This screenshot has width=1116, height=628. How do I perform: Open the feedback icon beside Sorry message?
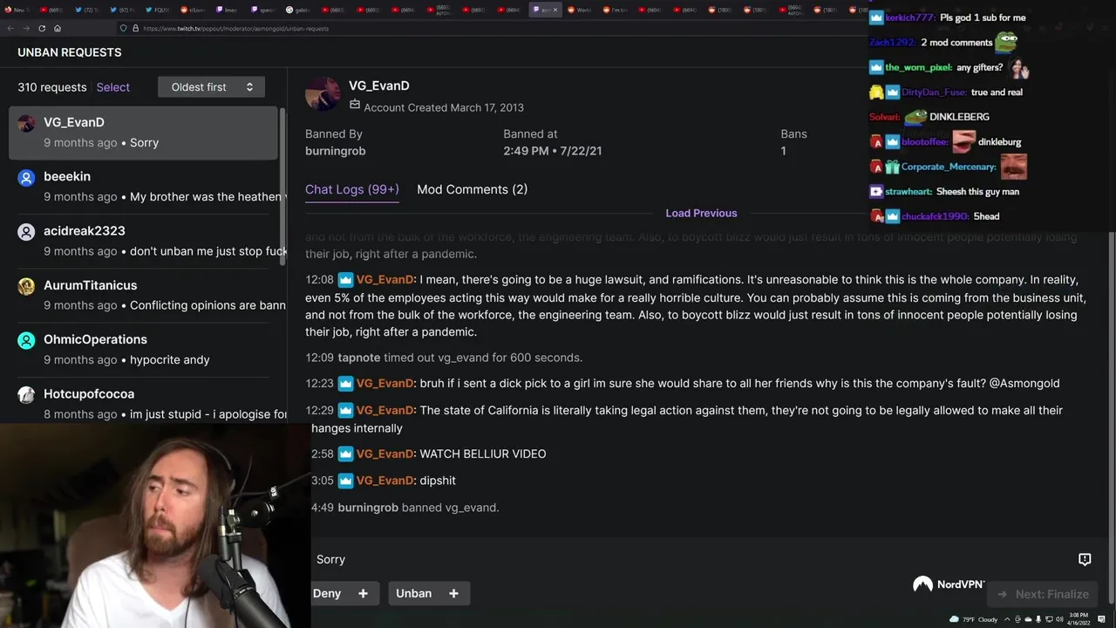1085,559
